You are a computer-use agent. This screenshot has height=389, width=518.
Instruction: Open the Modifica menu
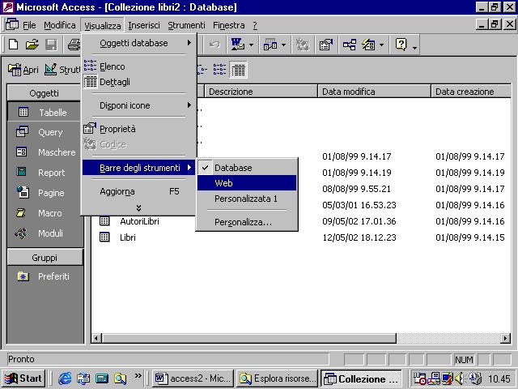(x=59, y=25)
